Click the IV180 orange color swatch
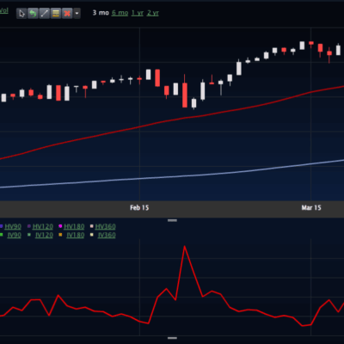 click(60, 235)
